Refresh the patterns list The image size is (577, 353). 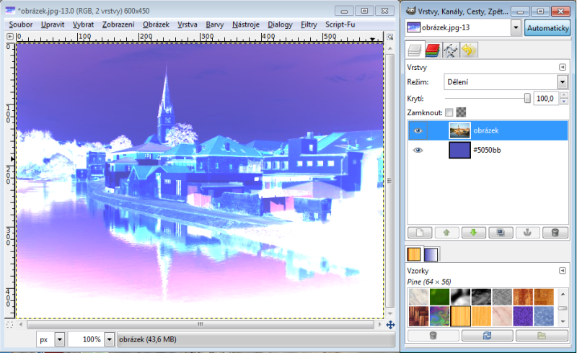pyautogui.click(x=488, y=336)
